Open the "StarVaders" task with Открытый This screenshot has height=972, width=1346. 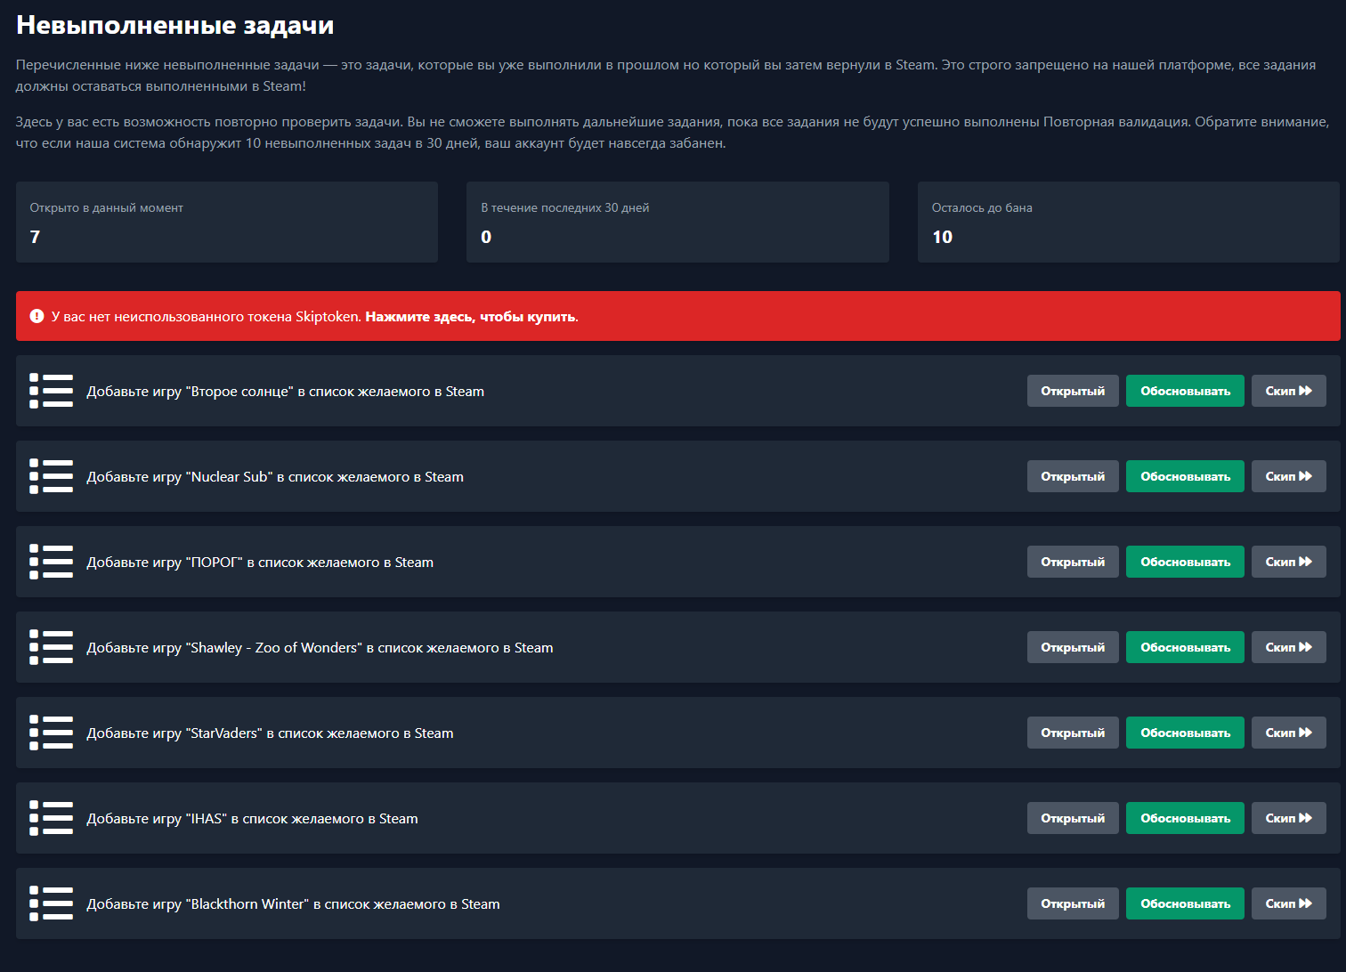pos(1073,733)
